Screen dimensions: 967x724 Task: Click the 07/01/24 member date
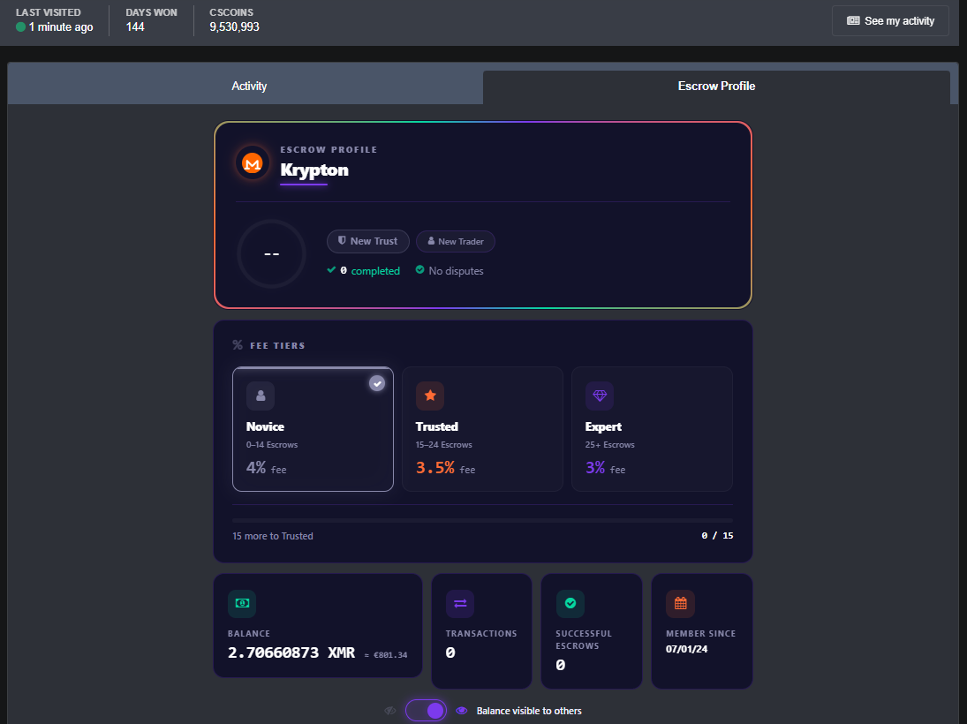686,649
